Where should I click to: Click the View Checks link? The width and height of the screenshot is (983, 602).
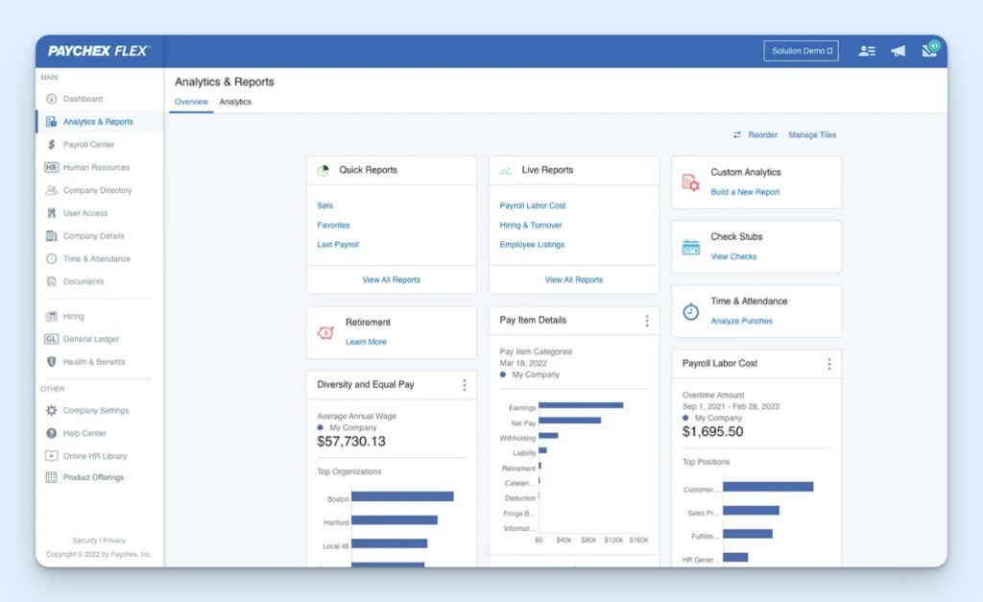click(733, 256)
